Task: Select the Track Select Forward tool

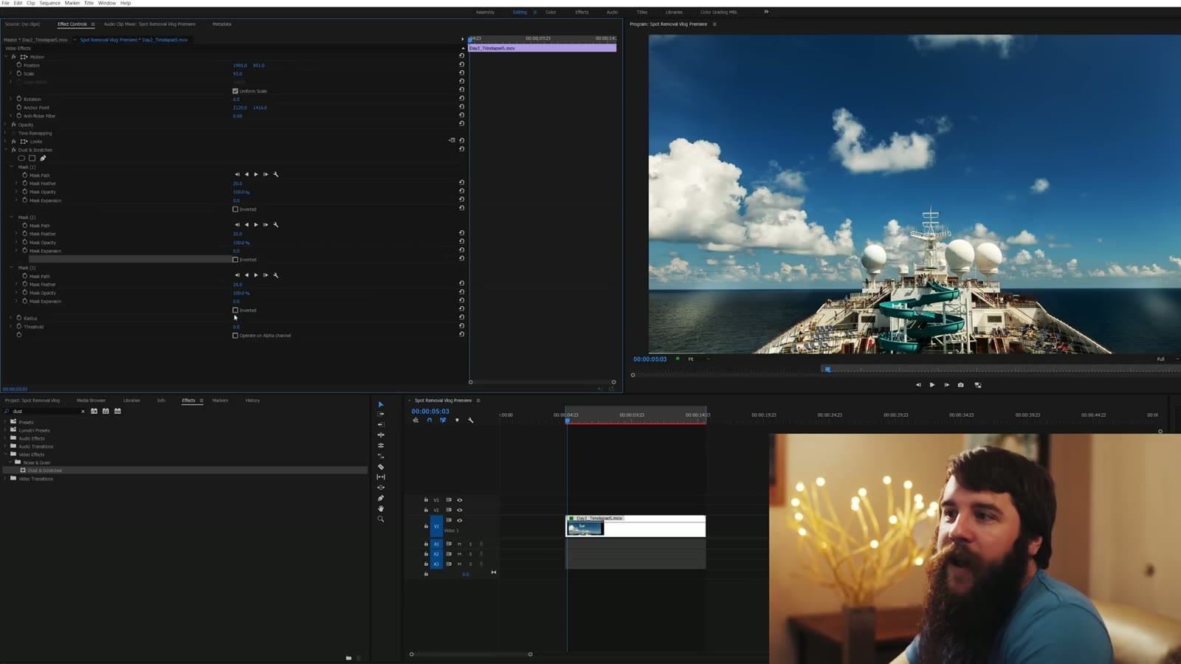Action: click(x=381, y=414)
